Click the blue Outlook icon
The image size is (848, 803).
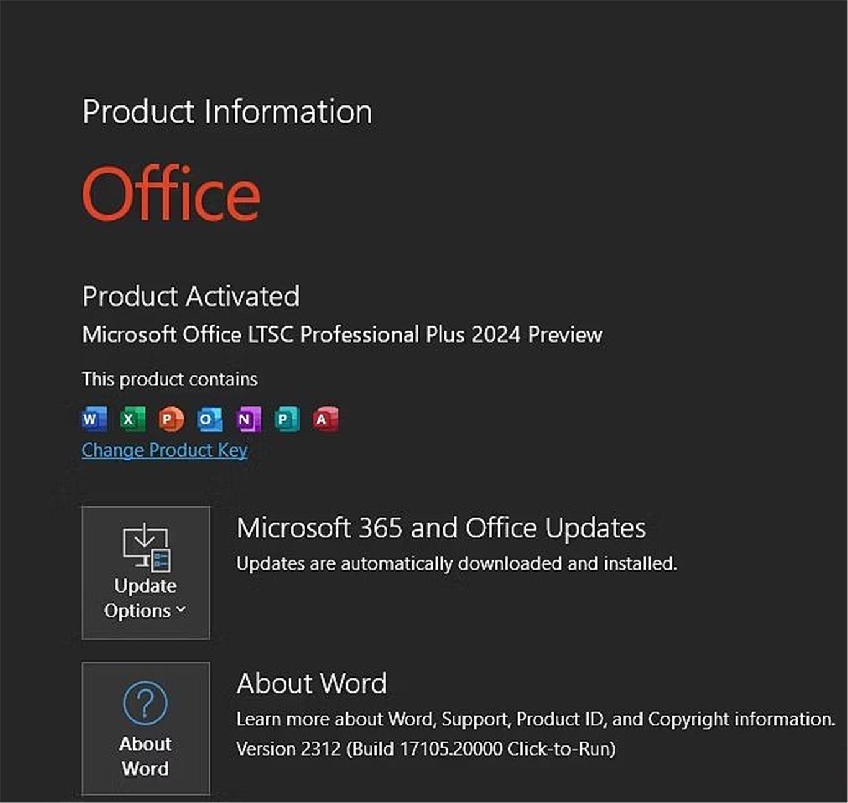[x=210, y=419]
